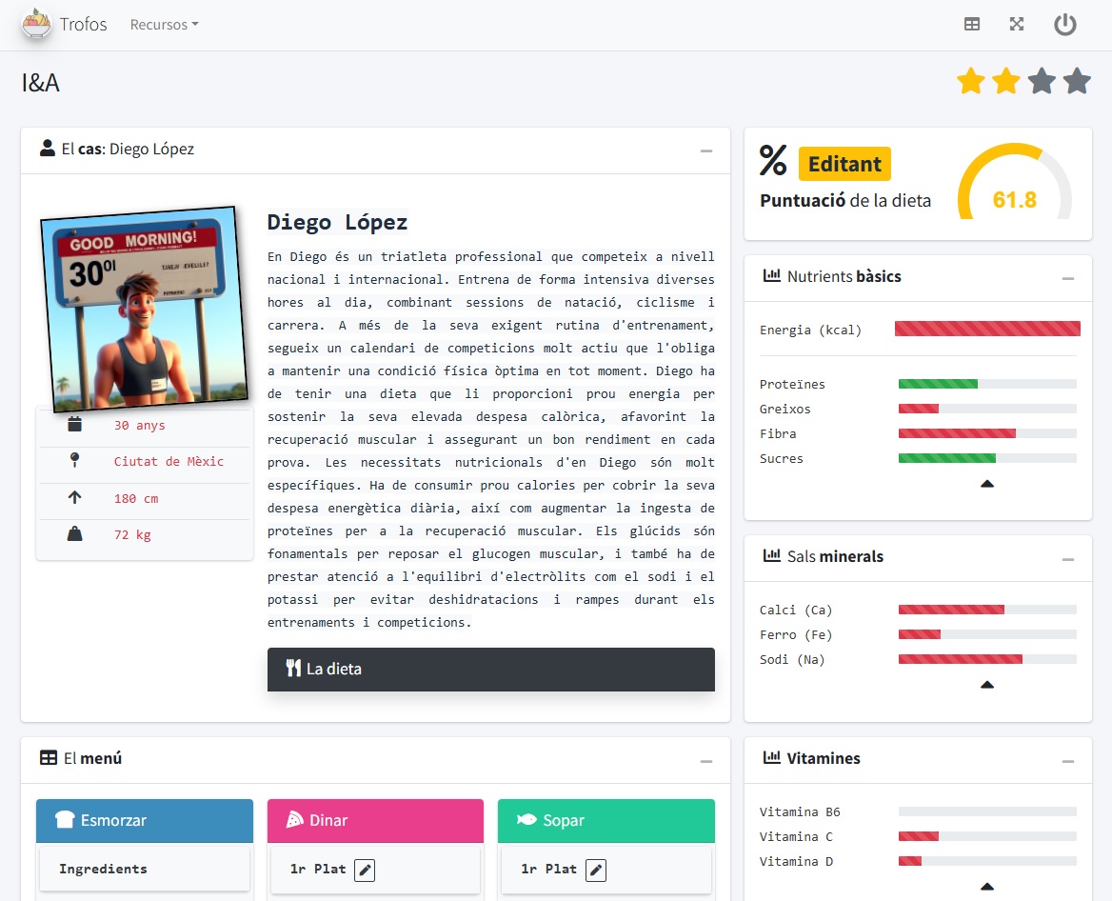
Task: Select the third grey star rating
Action: pos(1042,81)
